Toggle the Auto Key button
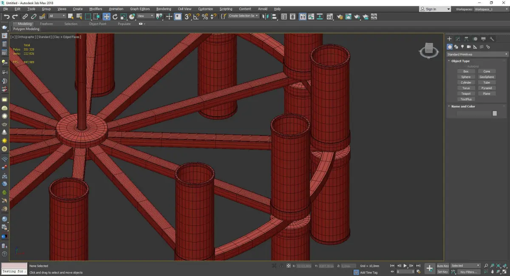The width and height of the screenshot is (510, 276). [443, 266]
